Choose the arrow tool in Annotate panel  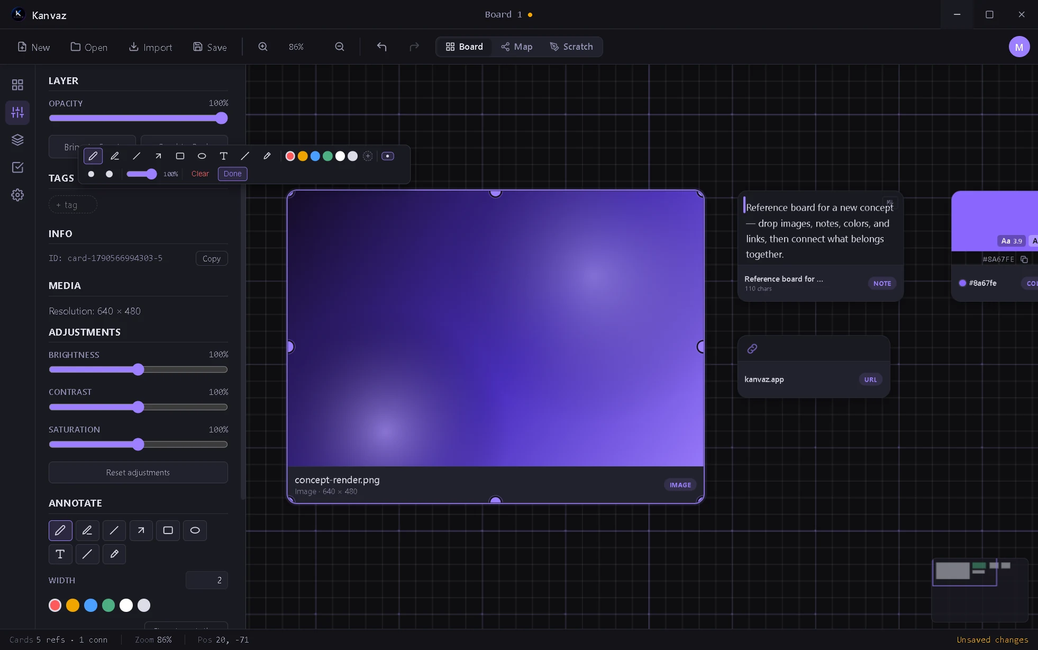[141, 530]
